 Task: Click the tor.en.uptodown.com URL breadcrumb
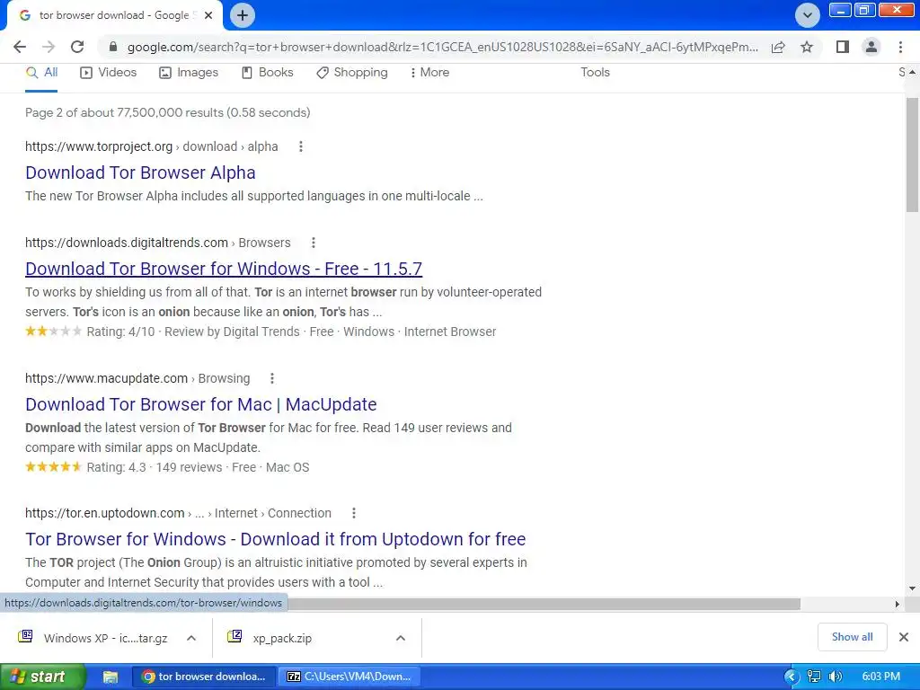(179, 513)
